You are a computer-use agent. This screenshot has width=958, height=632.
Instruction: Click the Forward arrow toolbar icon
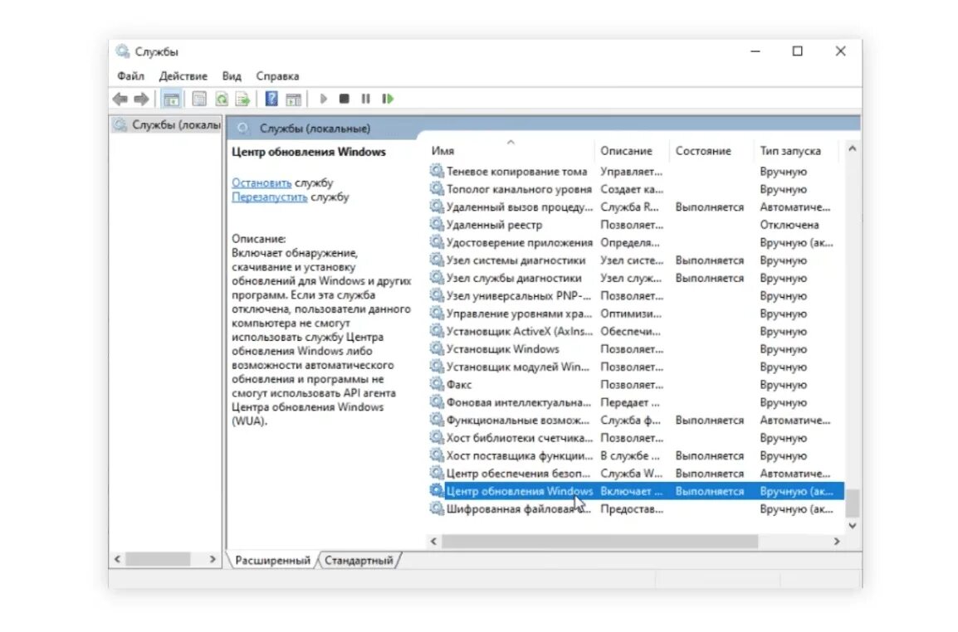tap(142, 99)
